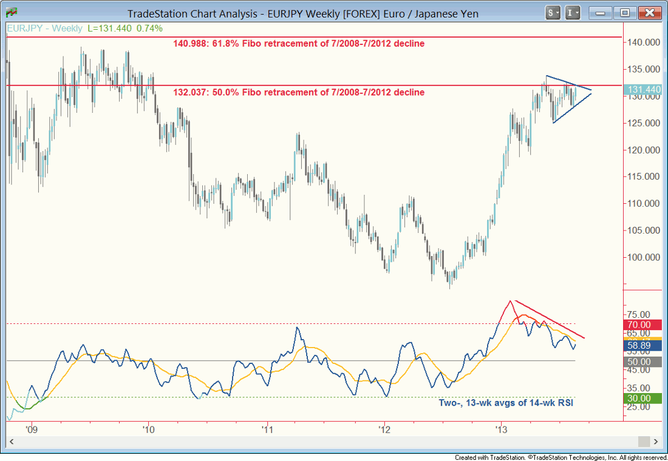668x461 pixels.
Task: Click the TradeStation app icon in title bar
Action: 11,12
